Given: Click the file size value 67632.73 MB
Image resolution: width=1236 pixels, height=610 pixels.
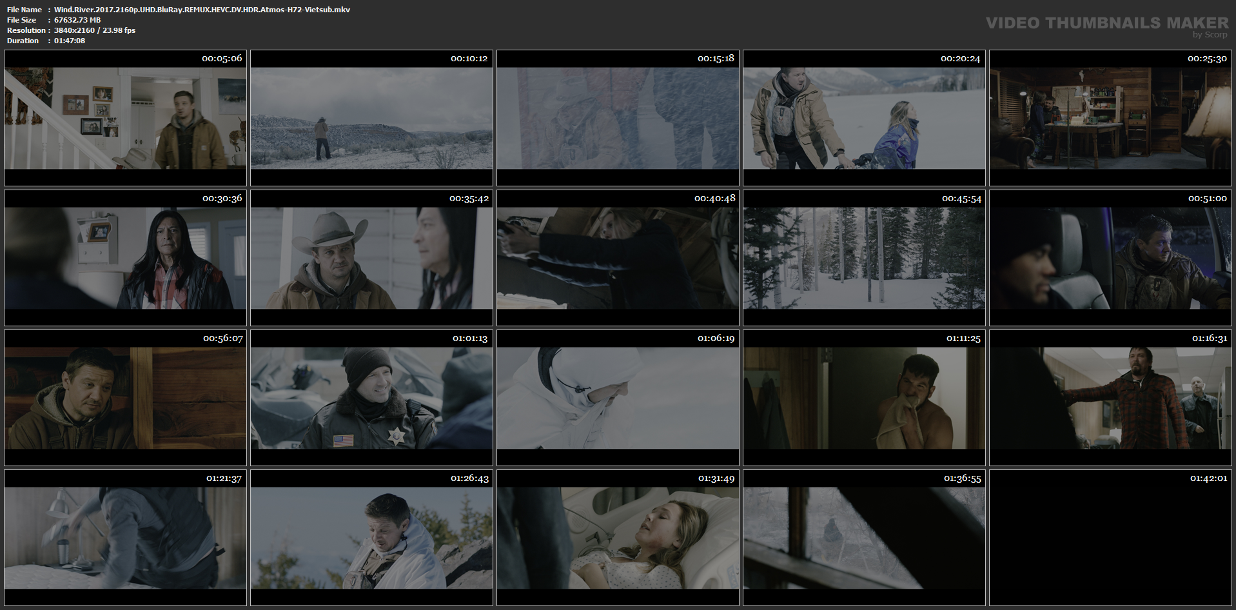Looking at the screenshot, I should (x=77, y=20).
